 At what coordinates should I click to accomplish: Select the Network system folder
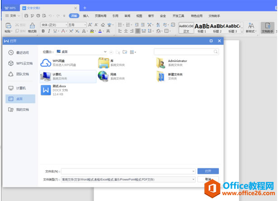(x=125, y=77)
